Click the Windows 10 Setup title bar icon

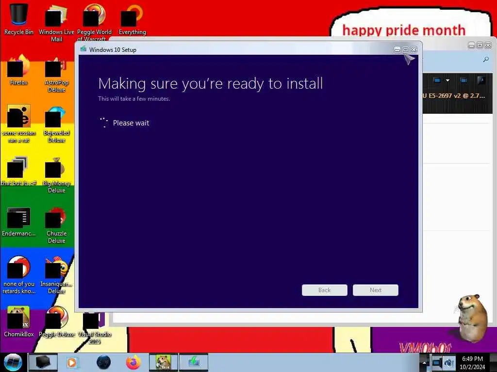pos(83,49)
